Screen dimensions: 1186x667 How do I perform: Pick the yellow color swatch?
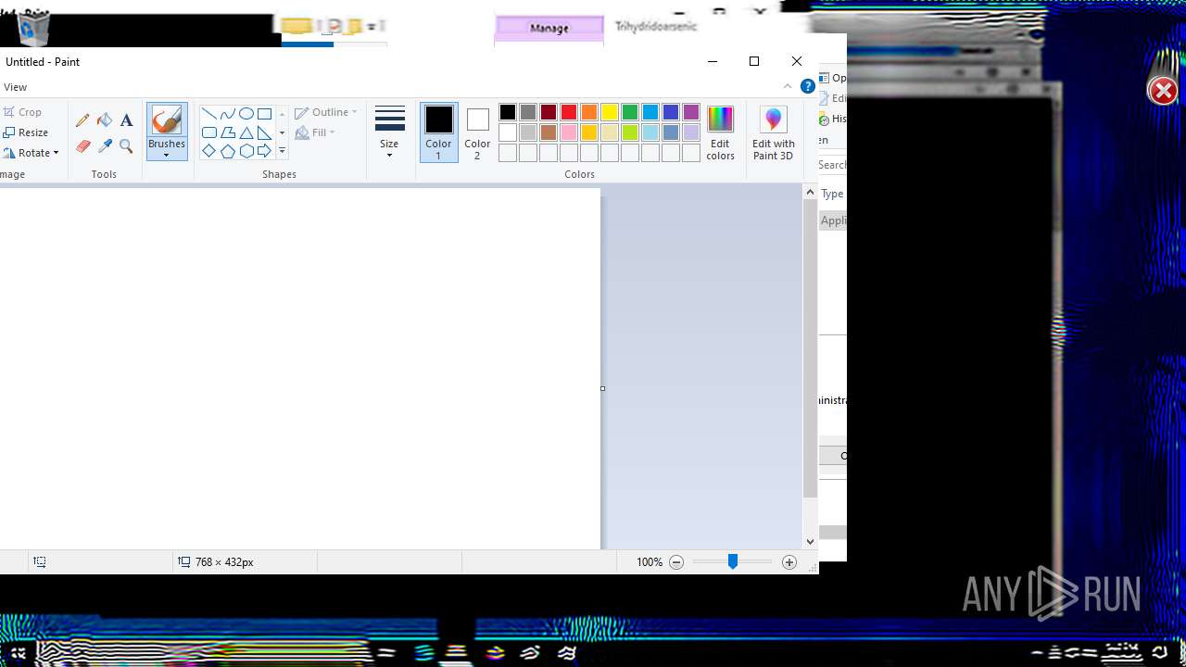point(610,112)
